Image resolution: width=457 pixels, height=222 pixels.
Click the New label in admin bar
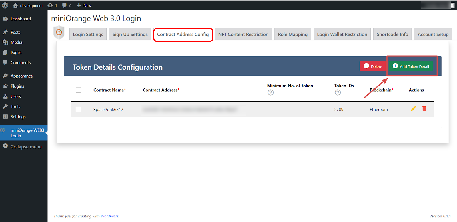[x=87, y=5]
